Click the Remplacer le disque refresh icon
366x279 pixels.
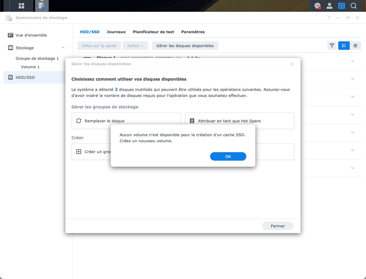(x=79, y=121)
